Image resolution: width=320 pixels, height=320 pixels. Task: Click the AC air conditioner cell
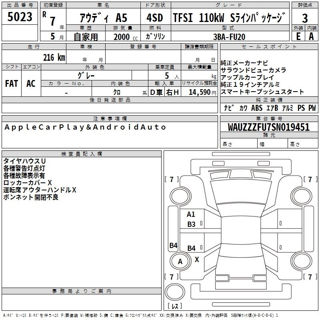point(31,84)
